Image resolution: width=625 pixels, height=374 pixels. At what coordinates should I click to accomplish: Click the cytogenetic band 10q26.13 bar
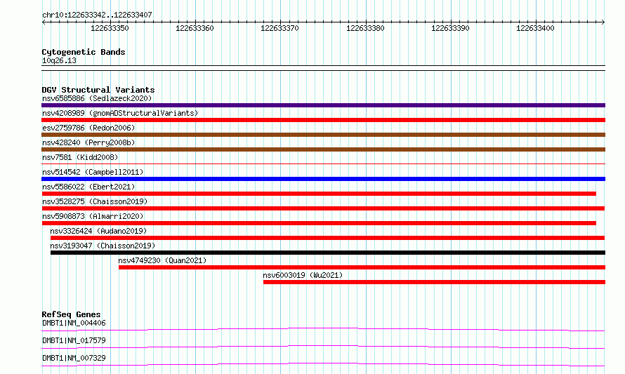click(323, 68)
